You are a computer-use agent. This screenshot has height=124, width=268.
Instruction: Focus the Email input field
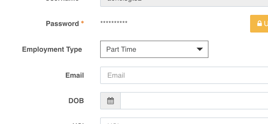coord(184,75)
